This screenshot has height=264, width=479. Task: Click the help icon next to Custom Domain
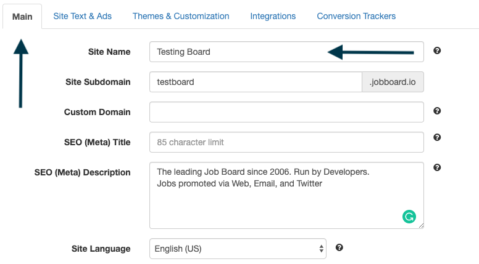[x=437, y=111]
